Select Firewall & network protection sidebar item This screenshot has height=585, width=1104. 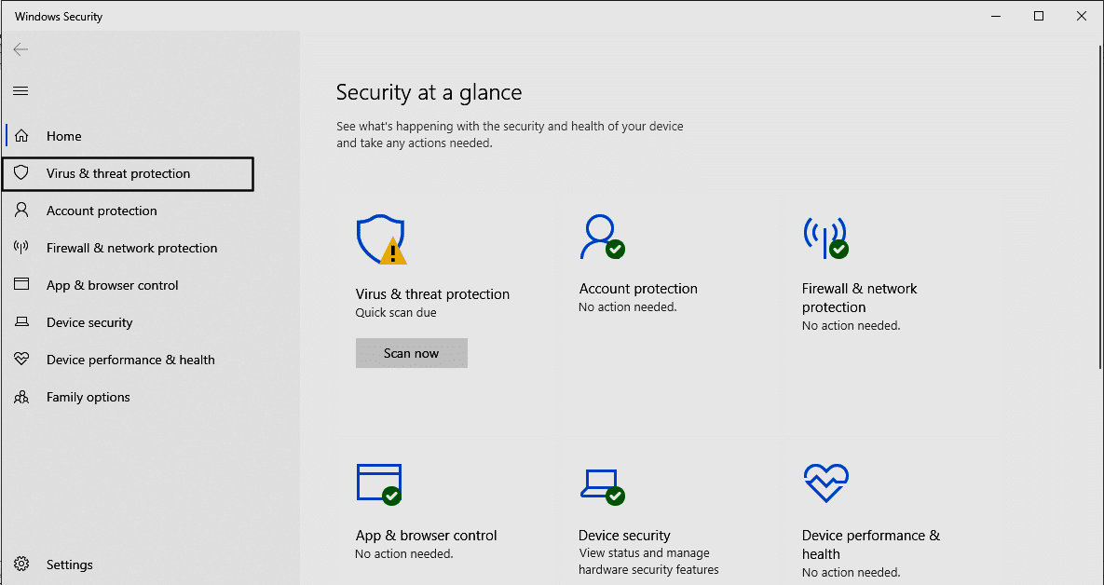click(131, 249)
